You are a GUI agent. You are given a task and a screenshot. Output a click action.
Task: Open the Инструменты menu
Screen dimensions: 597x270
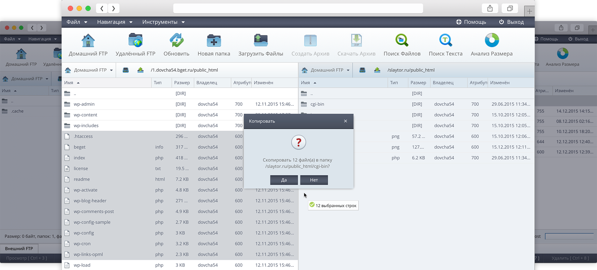point(163,22)
